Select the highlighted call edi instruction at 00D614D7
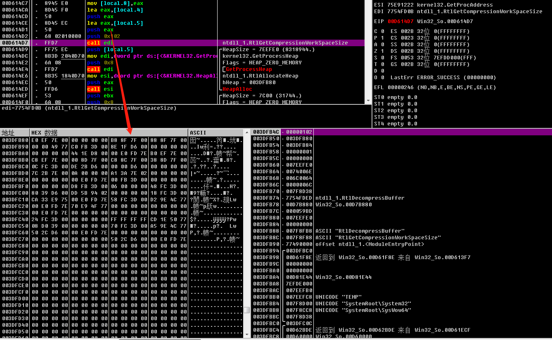552x340 pixels. [182, 43]
